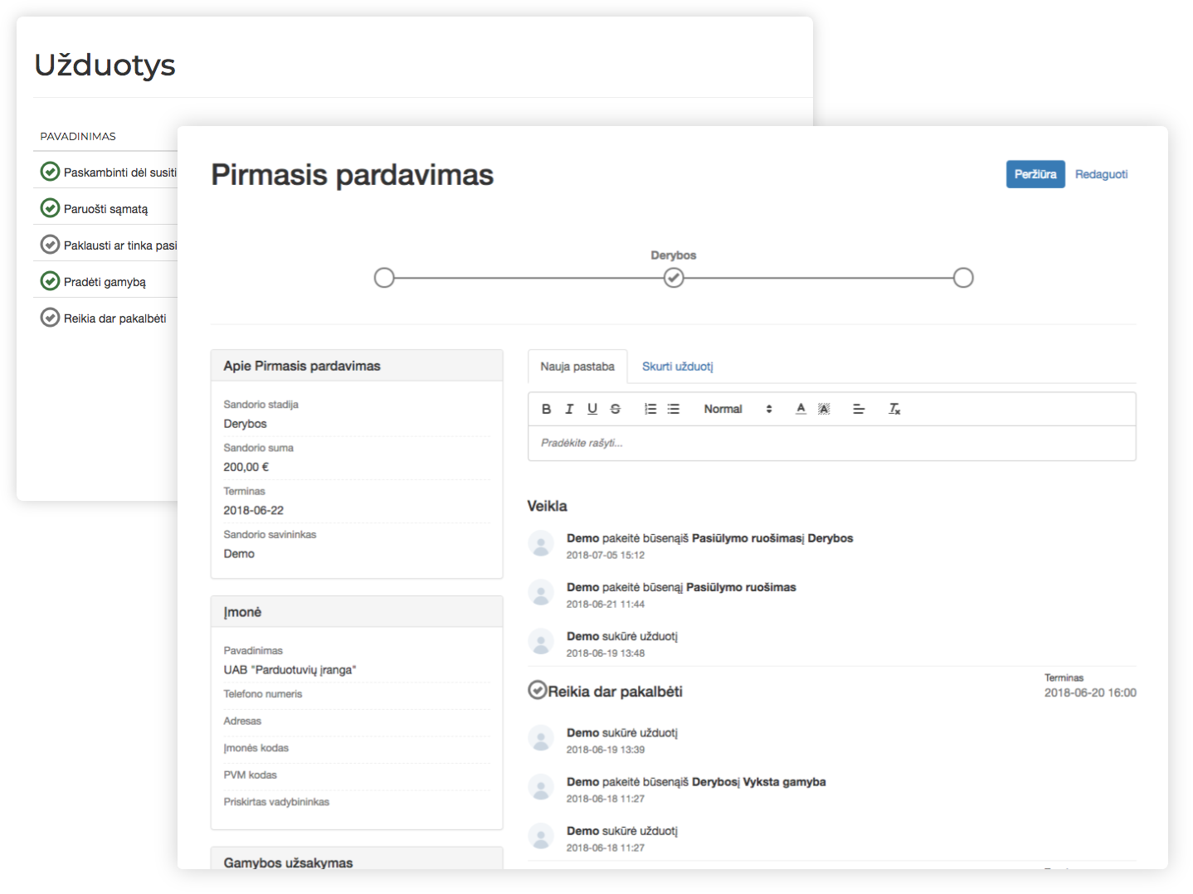1193x894 pixels.
Task: Insert a numbered list in the note
Action: tap(650, 409)
